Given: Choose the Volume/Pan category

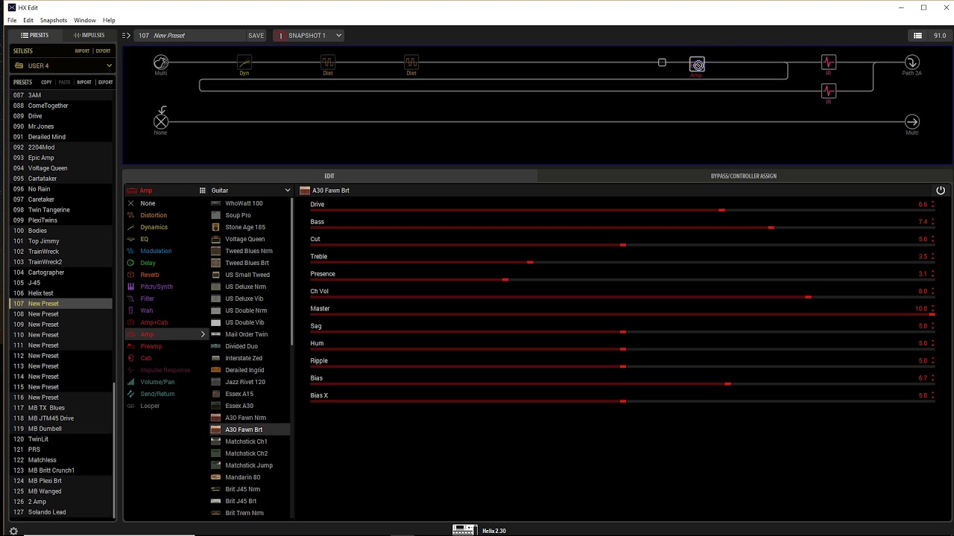Looking at the screenshot, I should (x=157, y=382).
